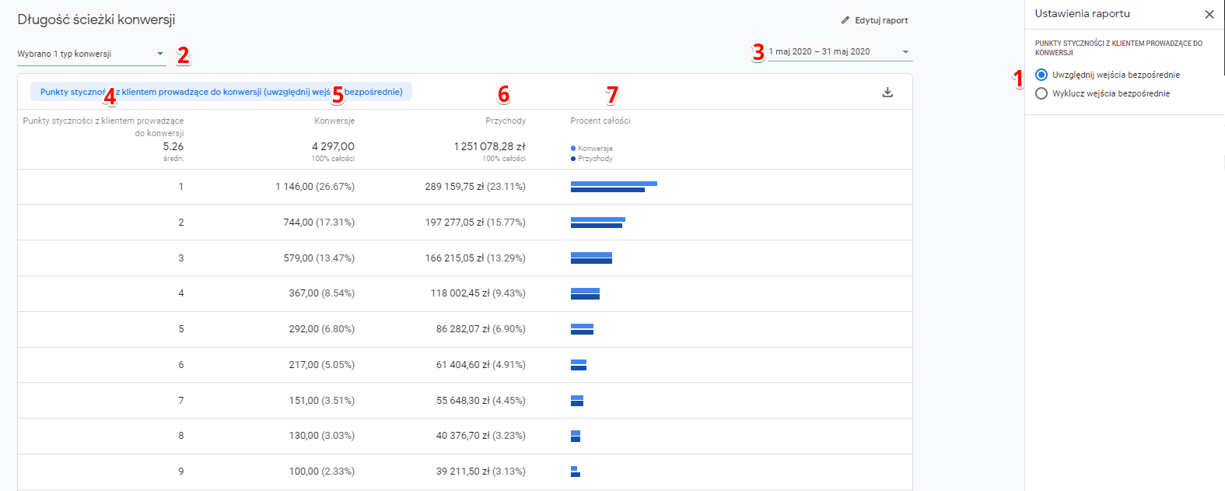Click the 197 277,05 zł (15.77%) cell
The height and width of the screenshot is (491, 1225).
click(475, 223)
